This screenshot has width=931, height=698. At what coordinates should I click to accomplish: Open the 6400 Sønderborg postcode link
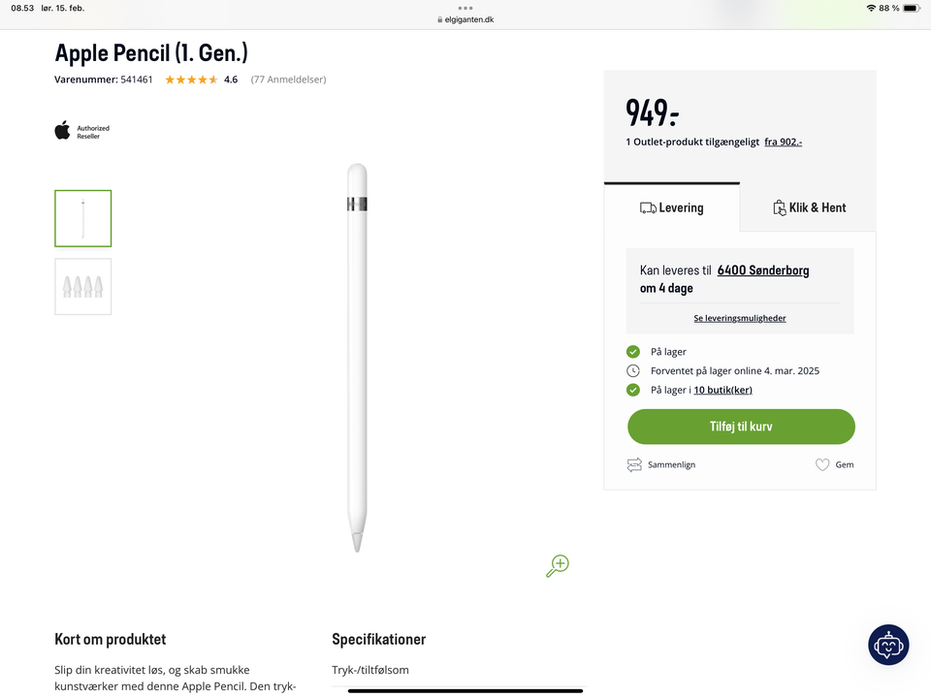click(x=763, y=270)
